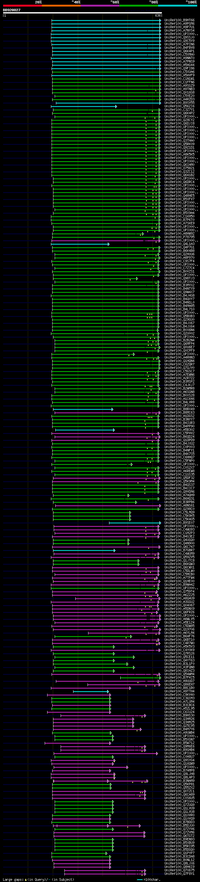The width and height of the screenshot is (200, 882).
Task: Click the white query sequence bar
Action: (x=82, y=13)
